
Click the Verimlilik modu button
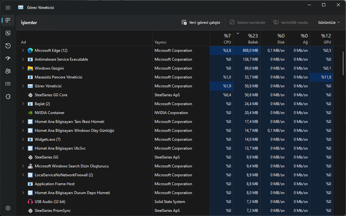click(x=291, y=23)
